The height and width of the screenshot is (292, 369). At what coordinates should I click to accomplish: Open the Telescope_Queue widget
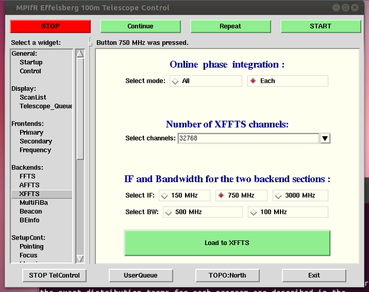(46, 106)
